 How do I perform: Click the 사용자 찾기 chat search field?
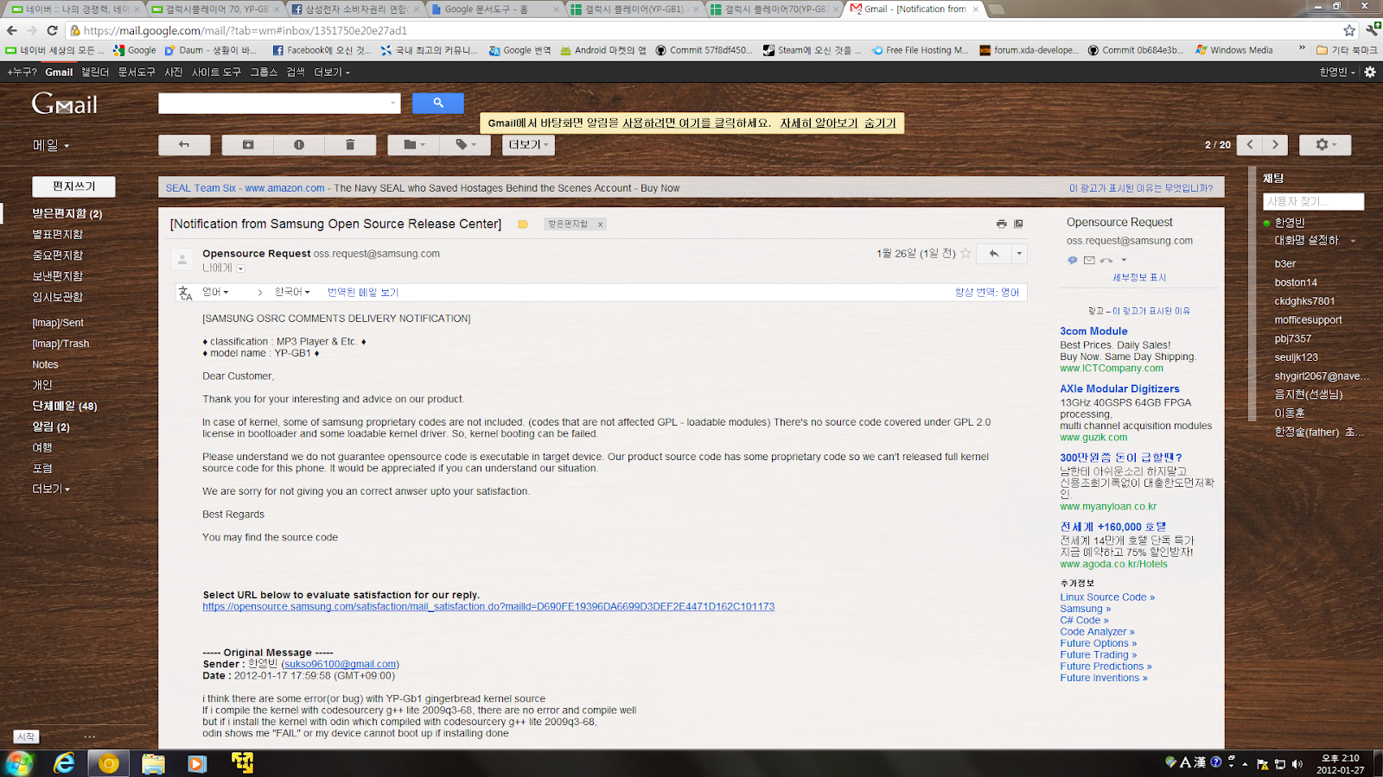coord(1313,201)
